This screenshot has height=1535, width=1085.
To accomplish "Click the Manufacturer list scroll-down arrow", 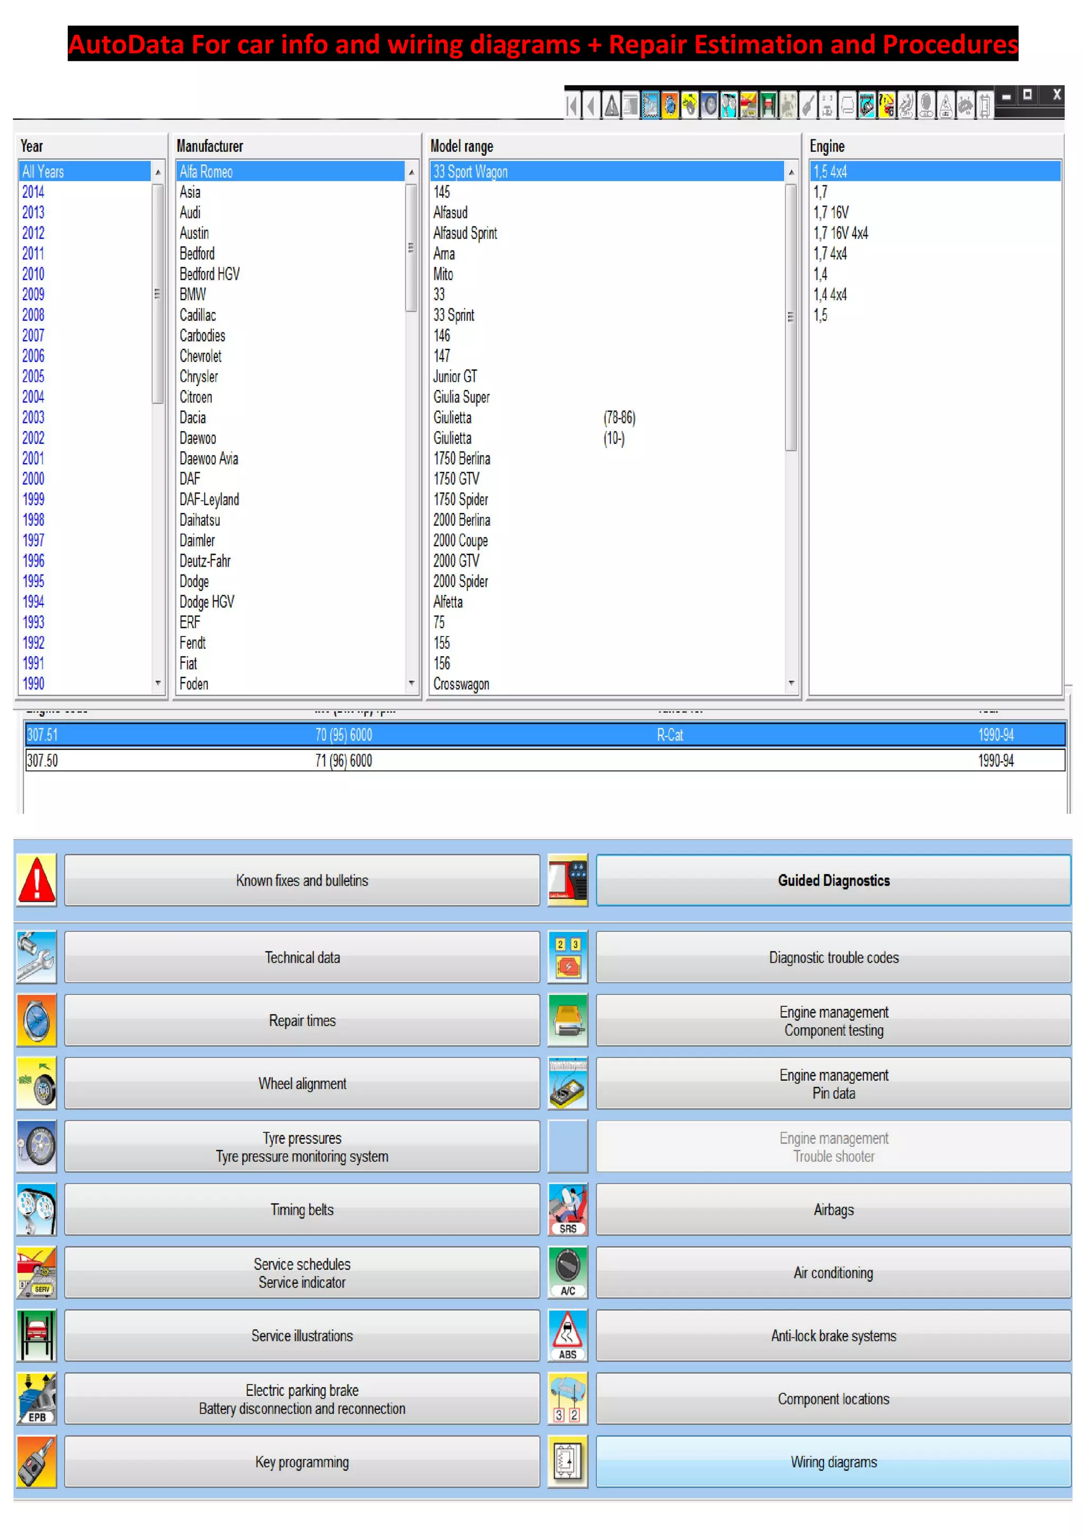I will coord(412,683).
